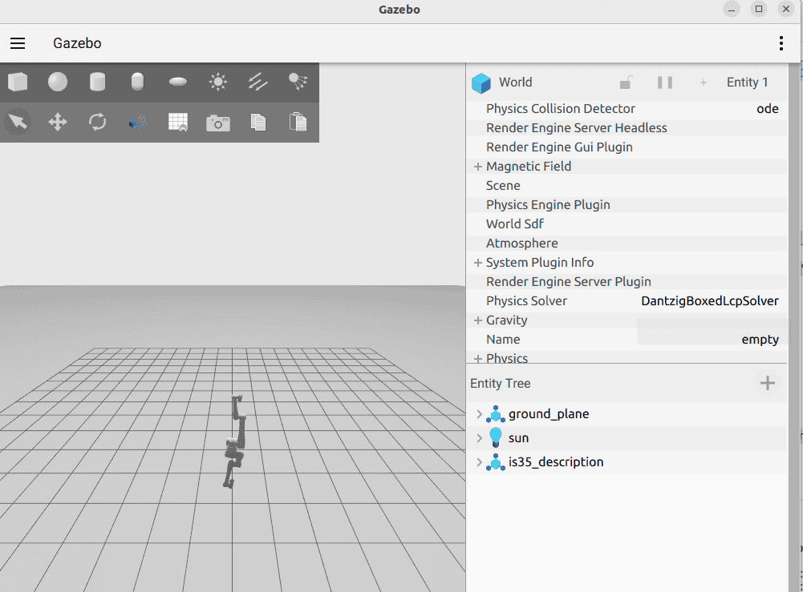
Task: Insert a capsule shape
Action: point(138,82)
